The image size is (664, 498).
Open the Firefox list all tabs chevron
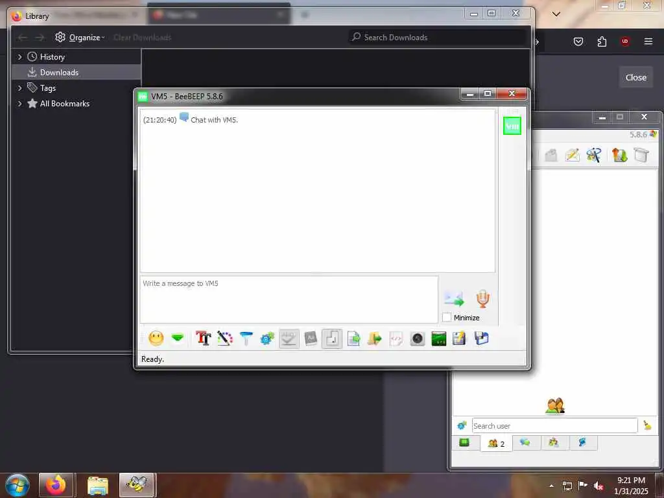(x=556, y=14)
